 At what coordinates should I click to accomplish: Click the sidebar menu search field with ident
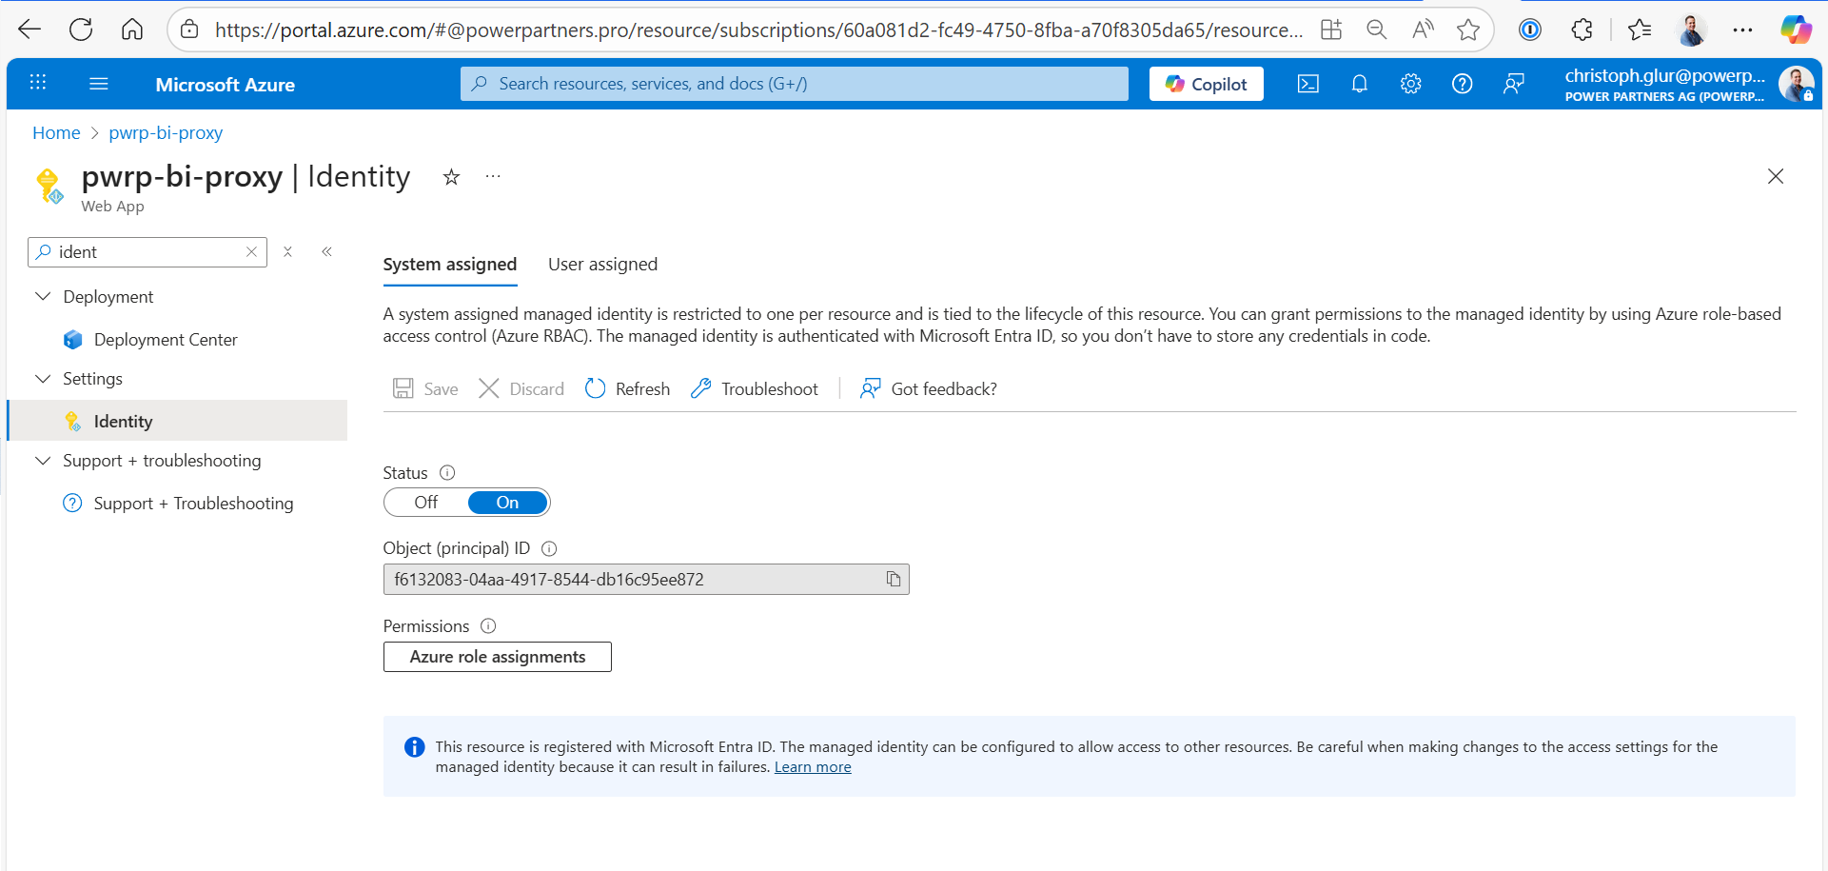tap(147, 252)
